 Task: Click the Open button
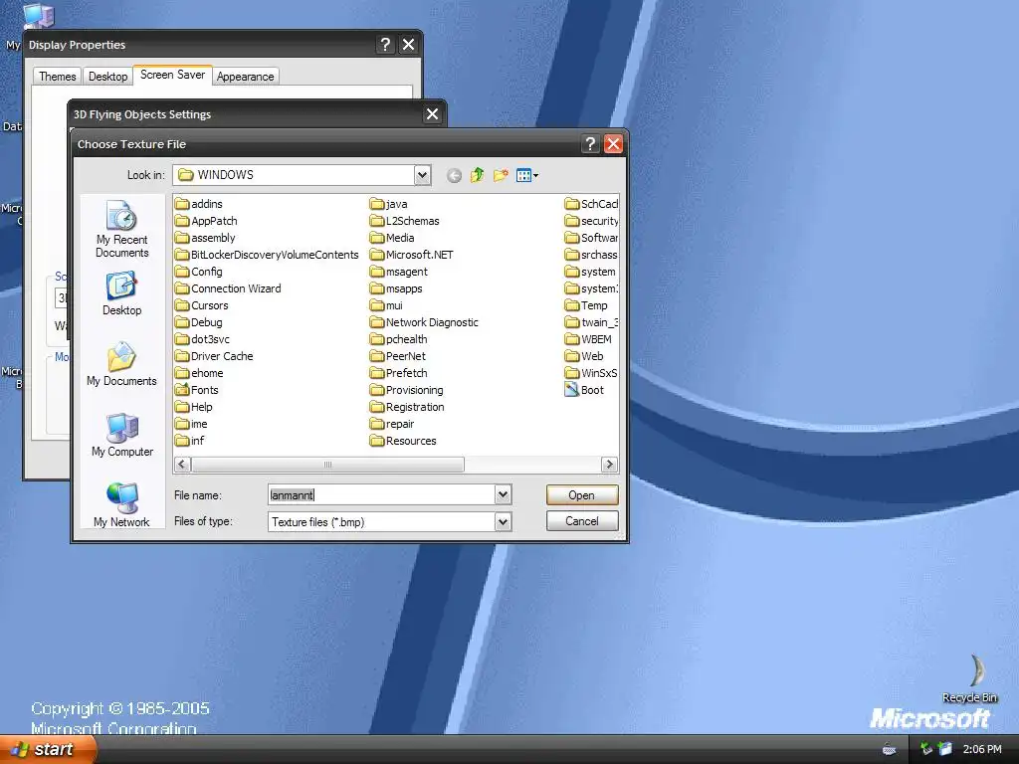[x=581, y=495]
